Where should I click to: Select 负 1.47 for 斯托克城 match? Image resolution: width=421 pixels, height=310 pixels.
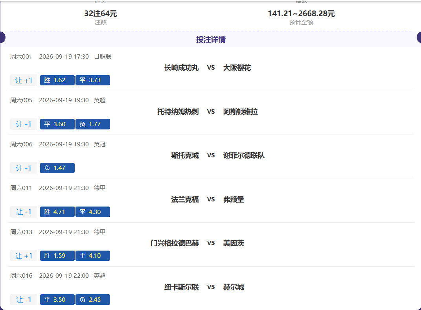pos(57,168)
